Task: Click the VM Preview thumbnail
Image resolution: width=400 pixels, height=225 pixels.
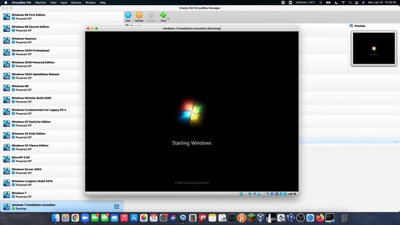Action: pyautogui.click(x=374, y=48)
